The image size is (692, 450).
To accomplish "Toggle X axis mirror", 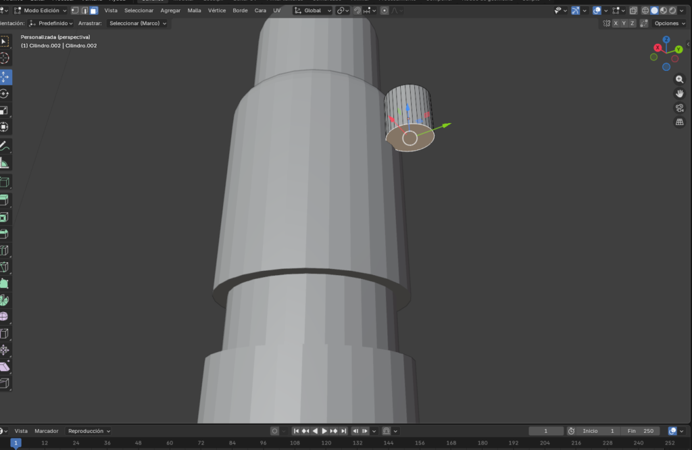I will tap(616, 24).
